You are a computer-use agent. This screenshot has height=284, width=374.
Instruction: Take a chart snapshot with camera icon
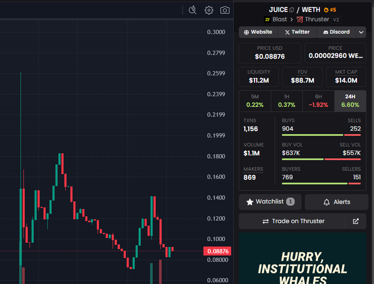tap(225, 10)
